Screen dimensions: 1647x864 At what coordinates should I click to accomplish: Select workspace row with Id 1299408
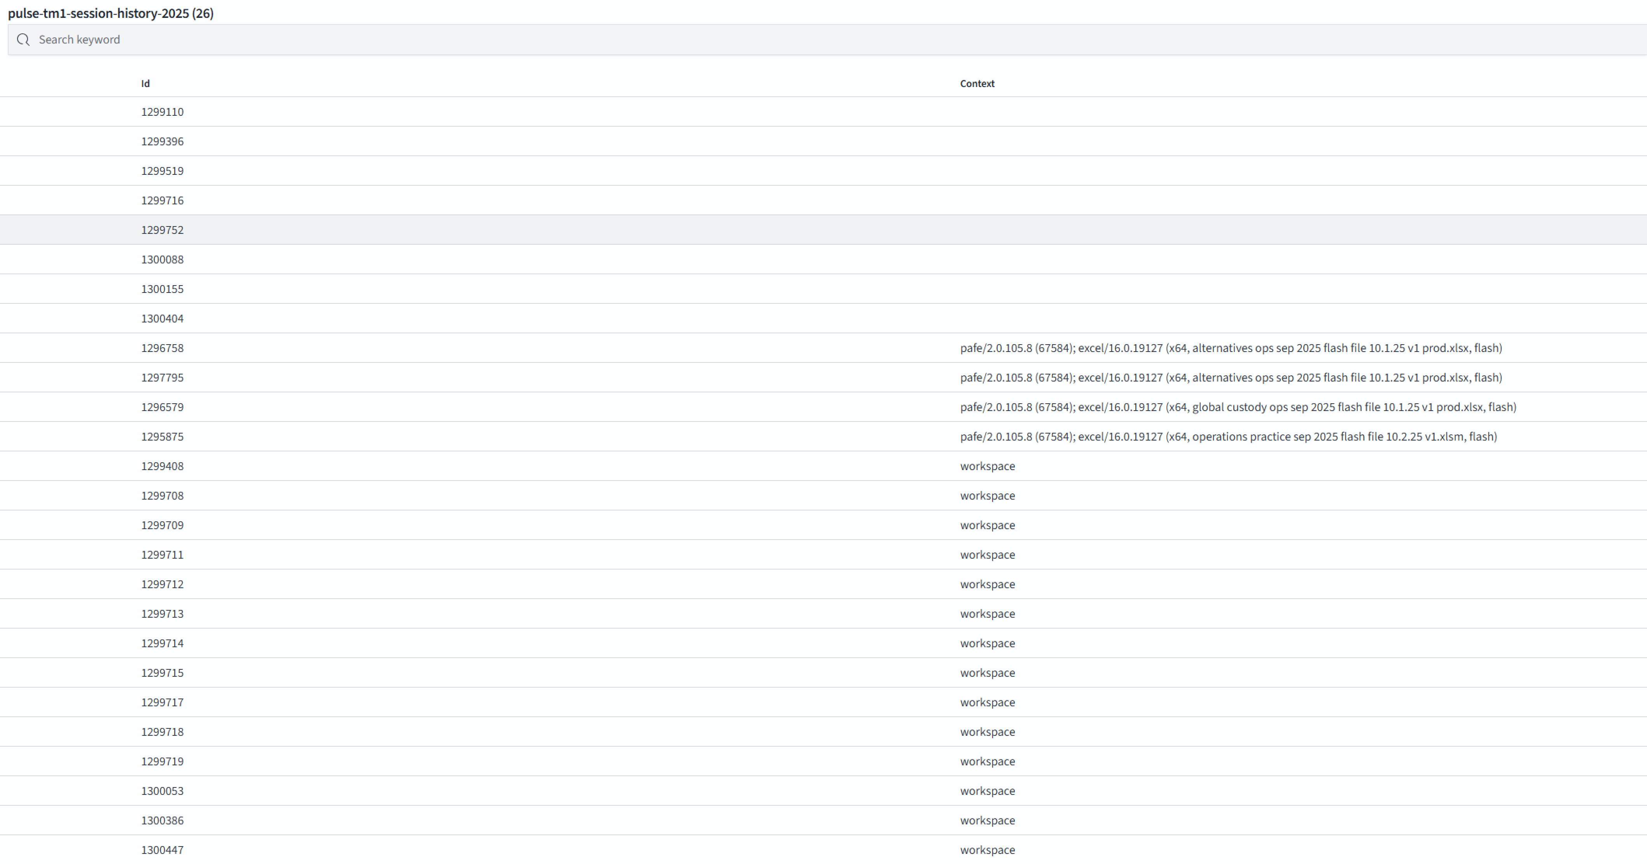163,466
